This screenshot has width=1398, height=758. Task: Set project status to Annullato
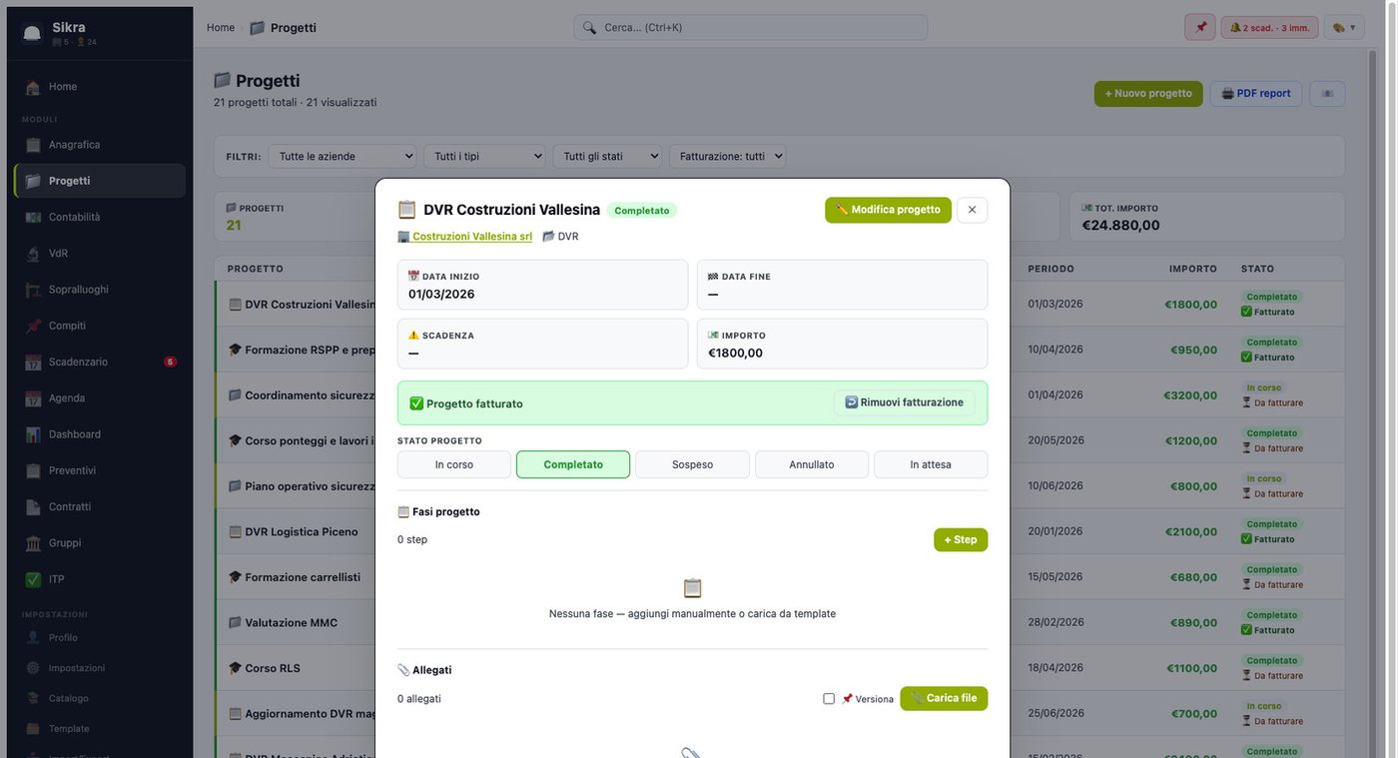click(x=812, y=464)
